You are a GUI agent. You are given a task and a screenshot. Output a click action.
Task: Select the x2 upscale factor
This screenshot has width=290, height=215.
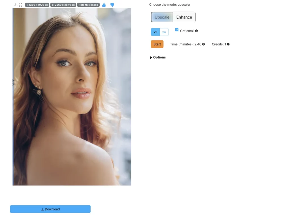click(155, 32)
